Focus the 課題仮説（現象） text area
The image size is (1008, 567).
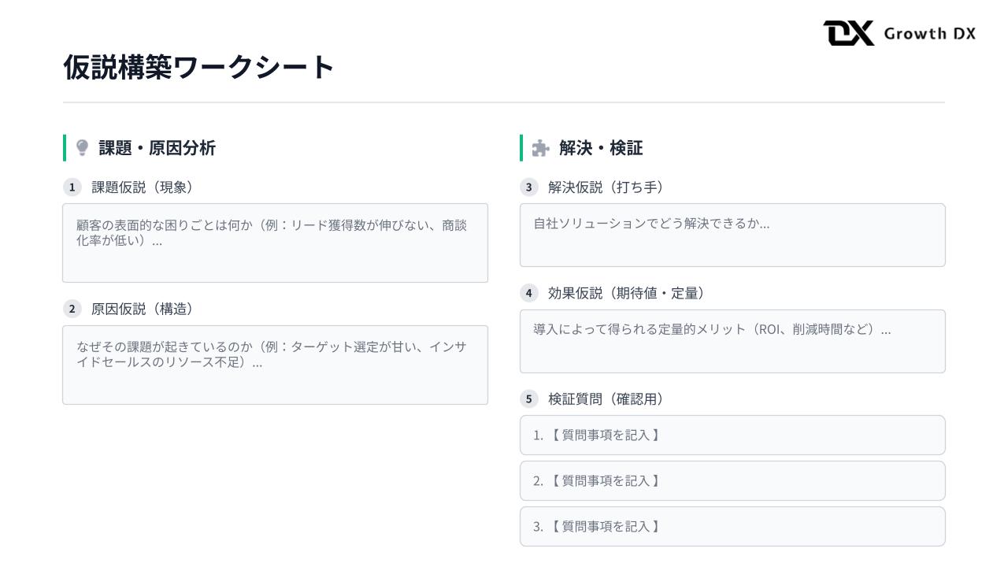click(x=275, y=243)
